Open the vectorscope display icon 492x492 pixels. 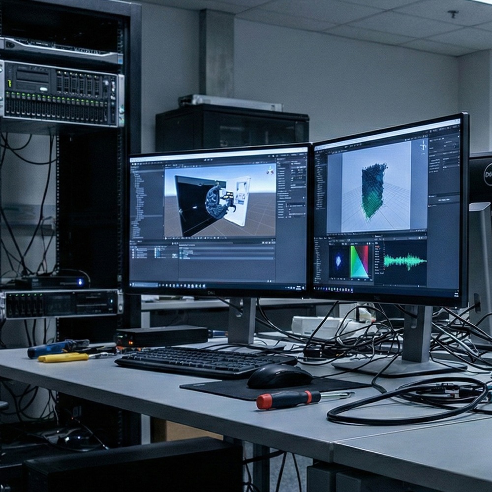tap(338, 261)
